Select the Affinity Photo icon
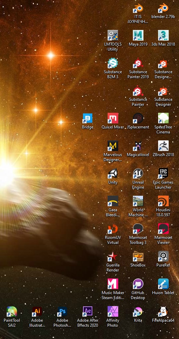 (113, 311)
